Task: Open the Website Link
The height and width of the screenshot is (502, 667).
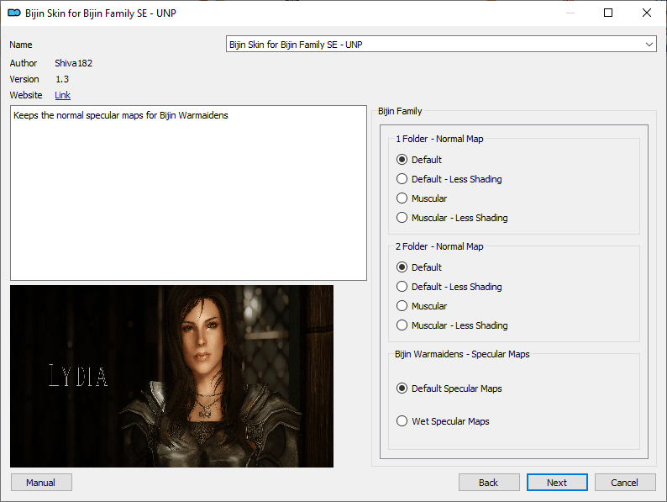Action: pyautogui.click(x=62, y=95)
